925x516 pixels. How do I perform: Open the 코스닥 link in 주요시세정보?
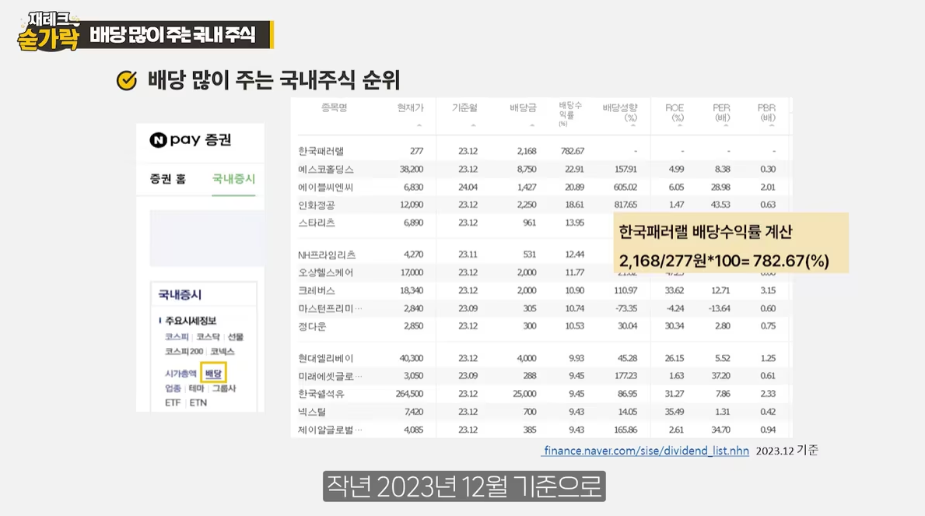pos(208,336)
